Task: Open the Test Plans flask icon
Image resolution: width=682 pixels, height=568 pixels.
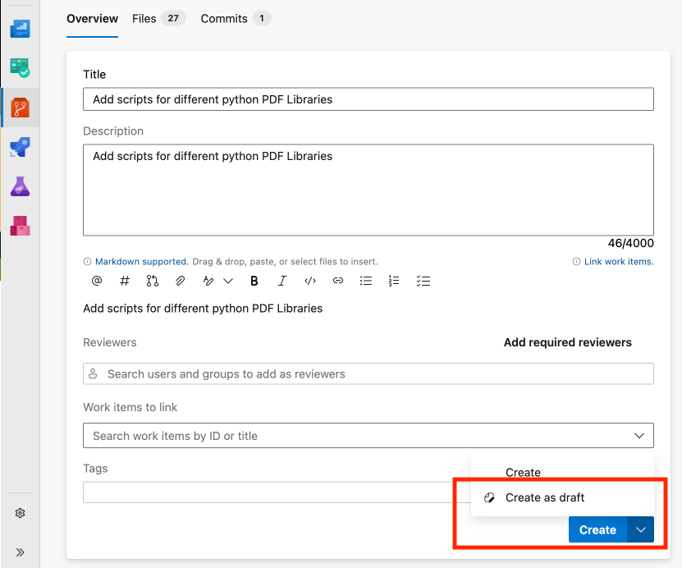Action: (x=20, y=186)
